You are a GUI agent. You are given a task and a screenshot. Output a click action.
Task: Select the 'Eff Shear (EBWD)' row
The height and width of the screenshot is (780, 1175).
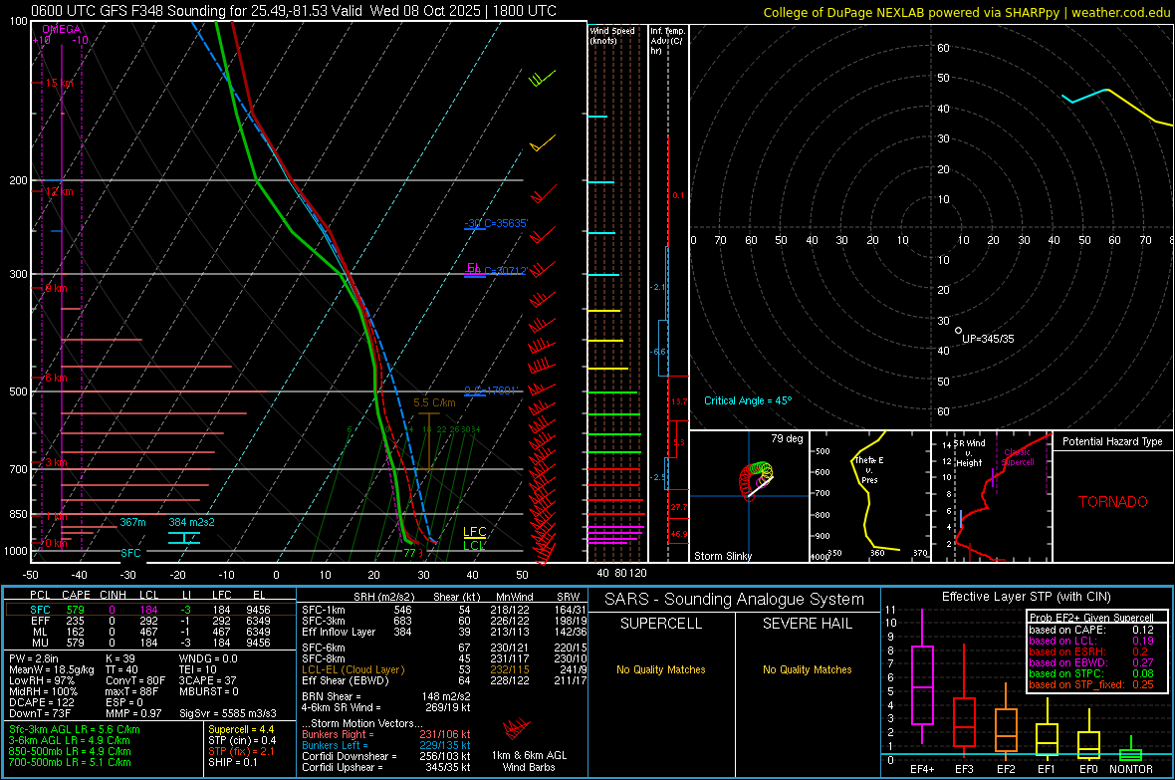pos(444,680)
